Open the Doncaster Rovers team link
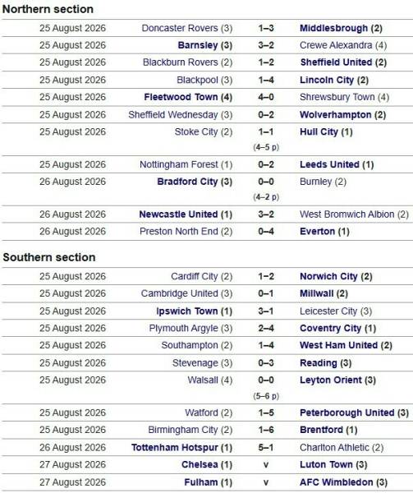 coord(180,28)
